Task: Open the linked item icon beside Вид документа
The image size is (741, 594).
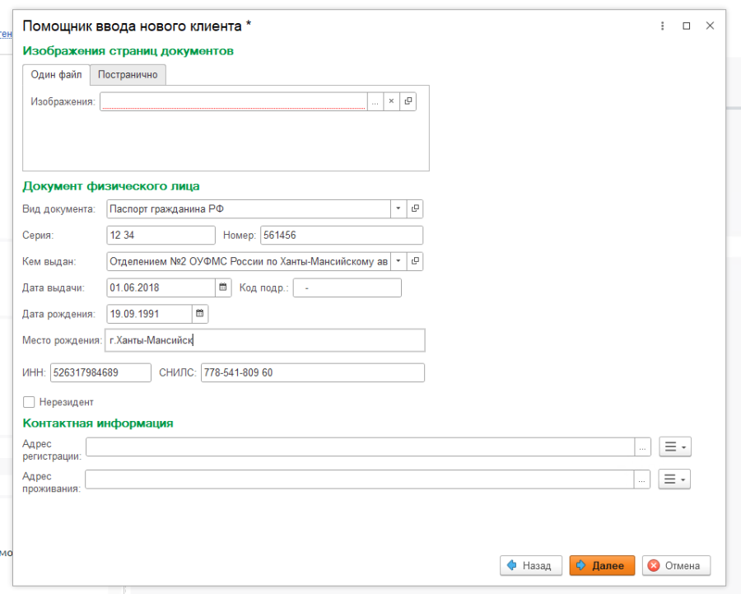Action: coord(415,209)
